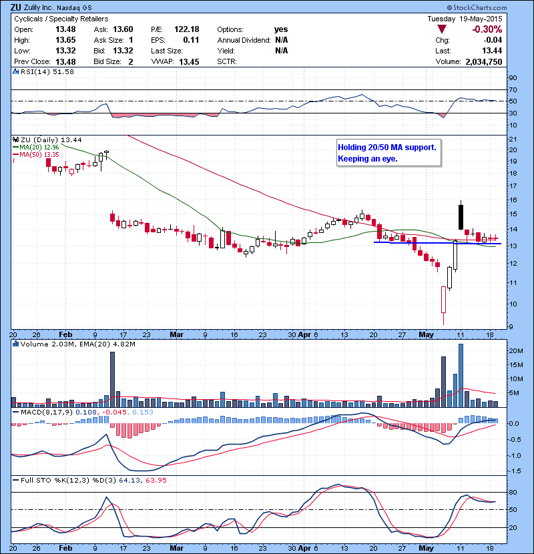Click the Holding 20/50 MA support note
Viewport: 534px width, 554px height.
(x=388, y=153)
